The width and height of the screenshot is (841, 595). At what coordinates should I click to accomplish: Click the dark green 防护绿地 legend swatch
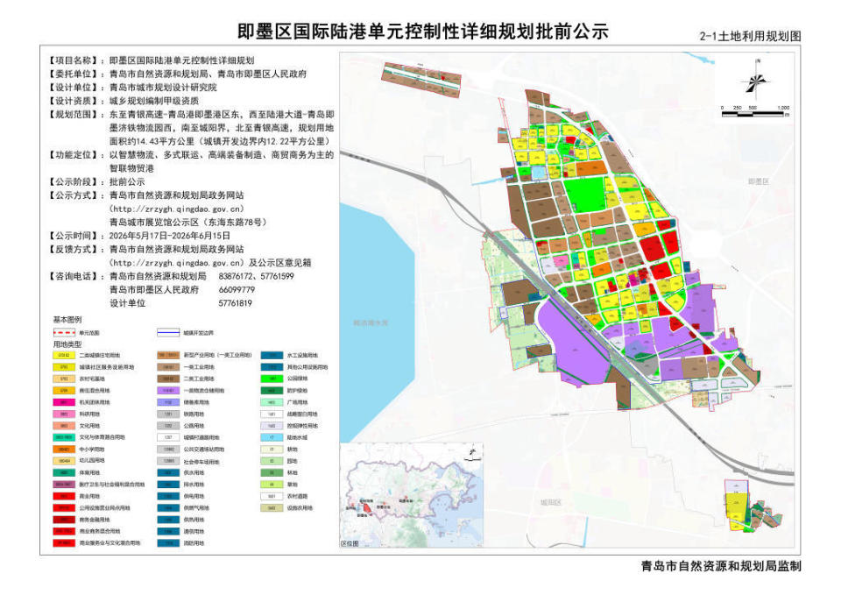(x=272, y=391)
